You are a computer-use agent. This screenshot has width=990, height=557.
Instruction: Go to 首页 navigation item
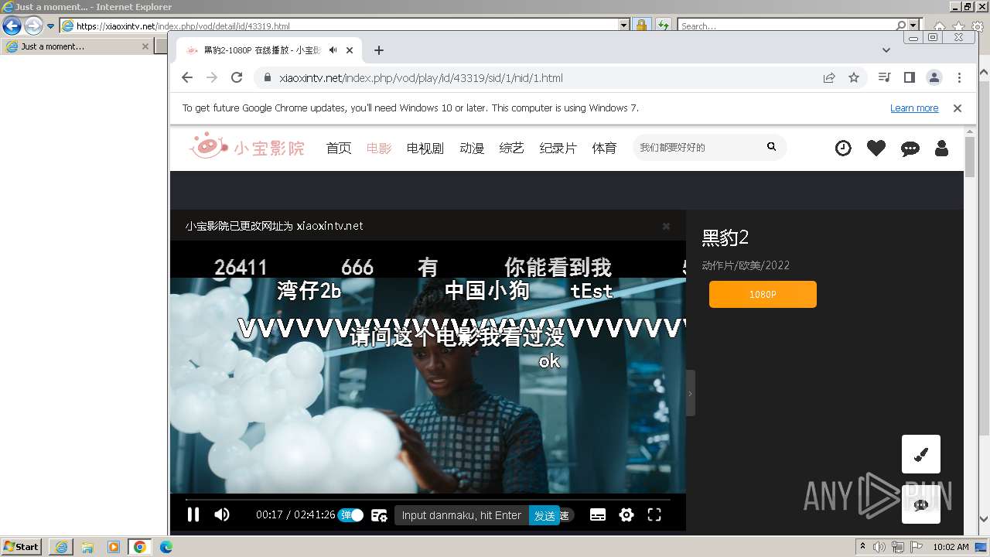(x=339, y=148)
